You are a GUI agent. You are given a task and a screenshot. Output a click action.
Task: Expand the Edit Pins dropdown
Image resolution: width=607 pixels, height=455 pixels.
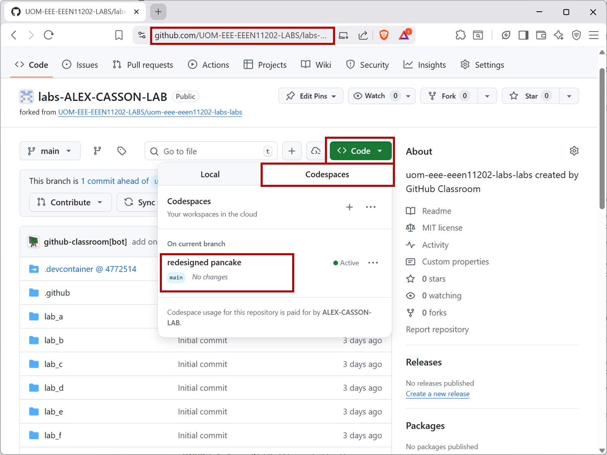[311, 96]
